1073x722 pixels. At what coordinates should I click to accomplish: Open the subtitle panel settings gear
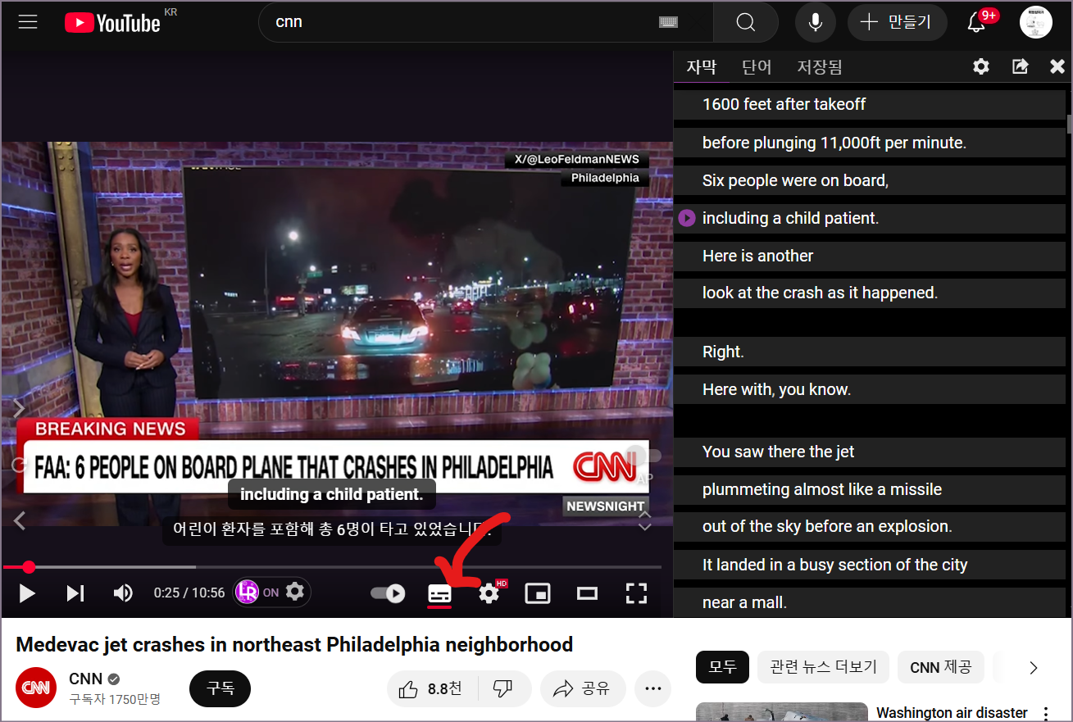tap(981, 67)
